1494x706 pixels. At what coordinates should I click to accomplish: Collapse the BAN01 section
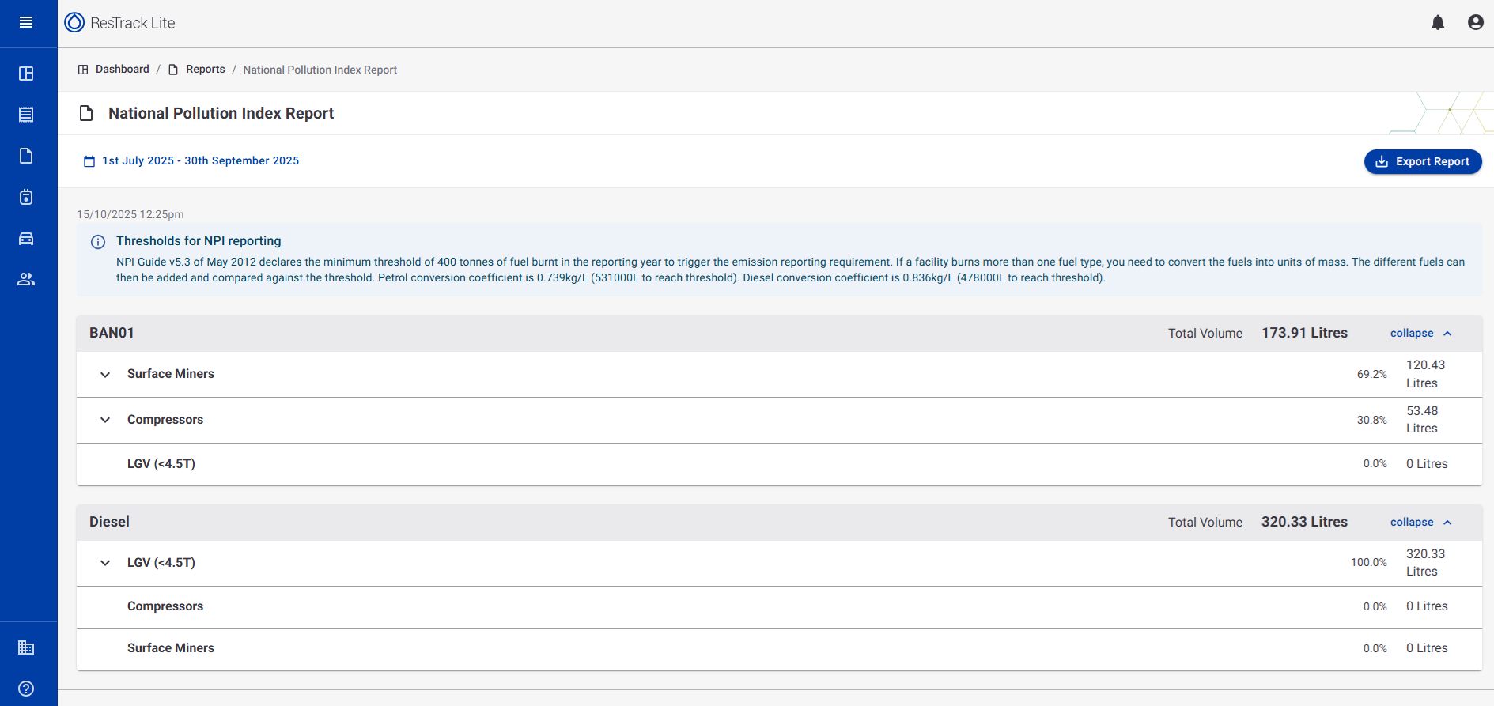pos(1421,333)
